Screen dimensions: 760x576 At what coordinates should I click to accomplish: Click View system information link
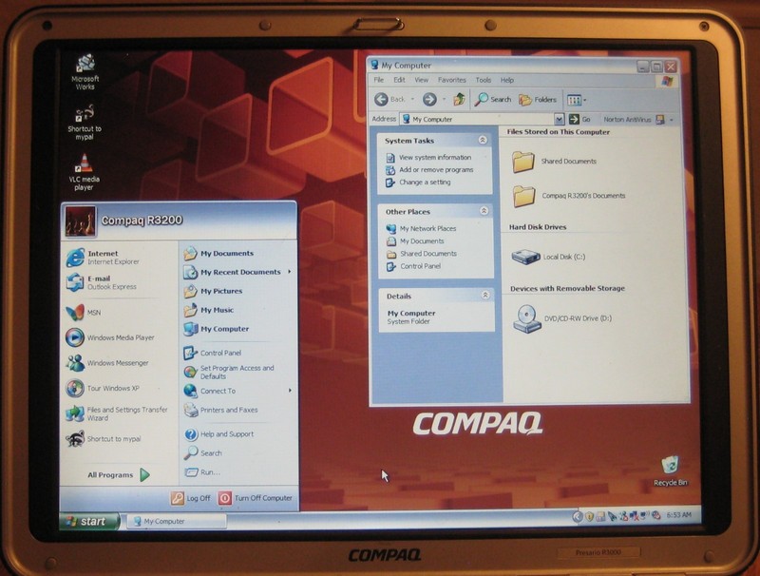(x=428, y=158)
